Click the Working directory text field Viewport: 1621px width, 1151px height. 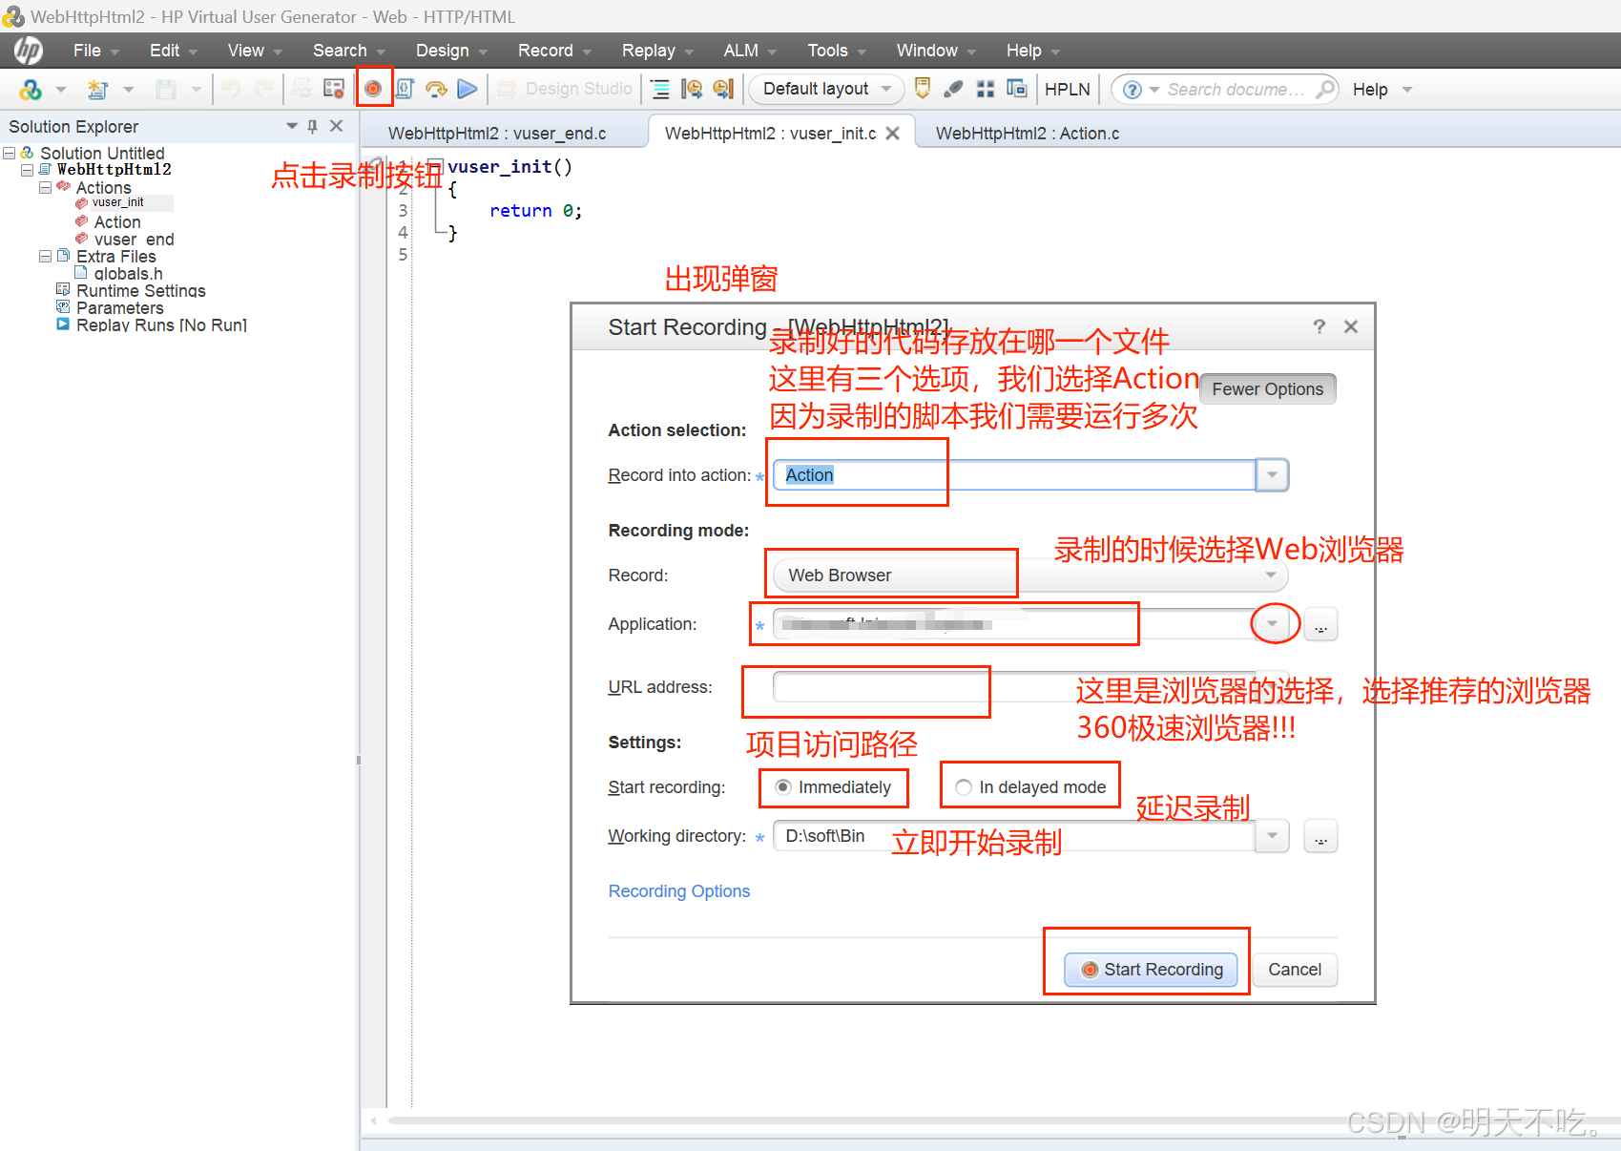[x=1014, y=836]
